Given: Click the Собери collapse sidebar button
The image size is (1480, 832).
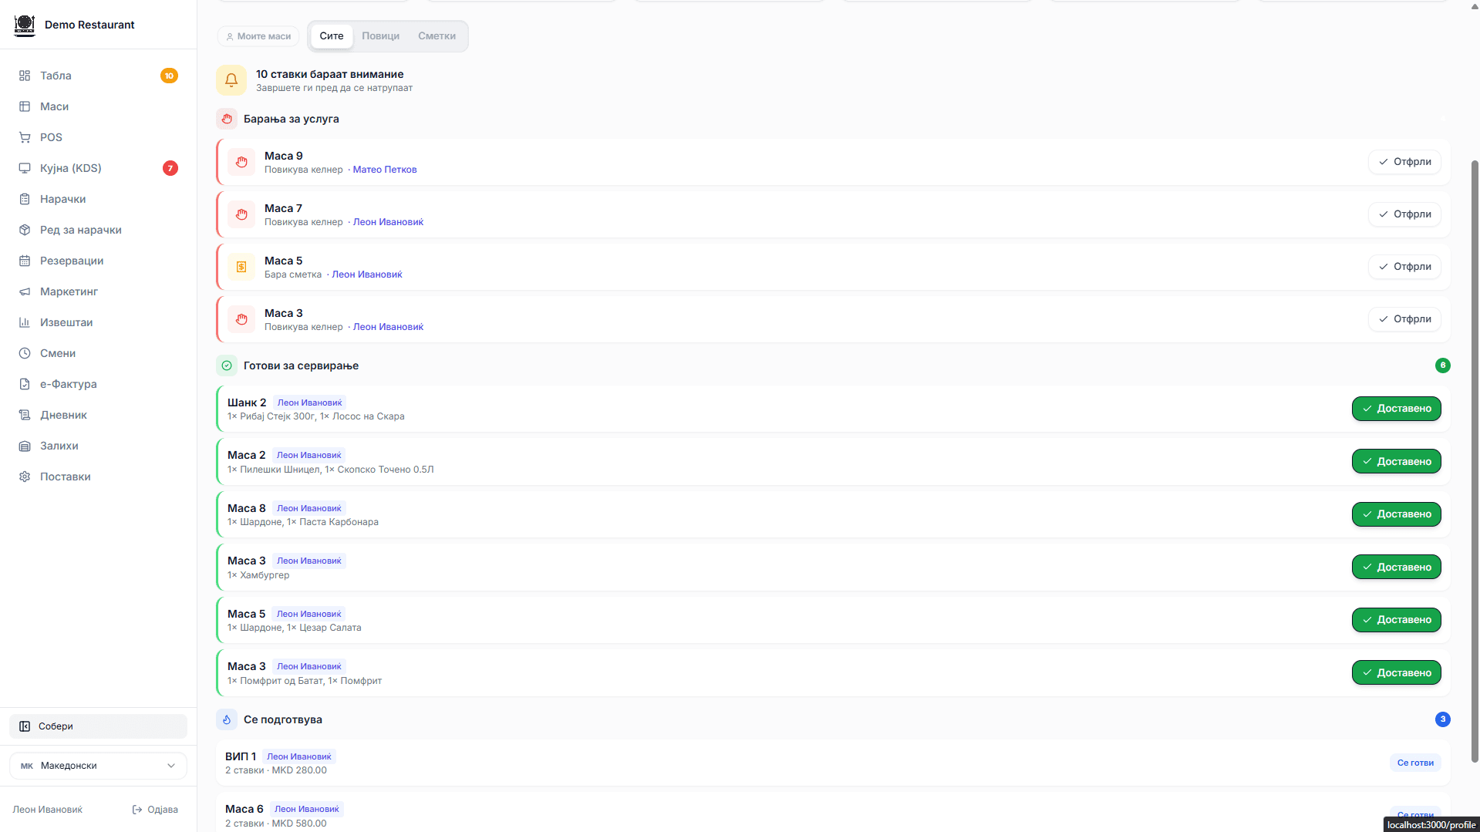Looking at the screenshot, I should click(x=98, y=726).
